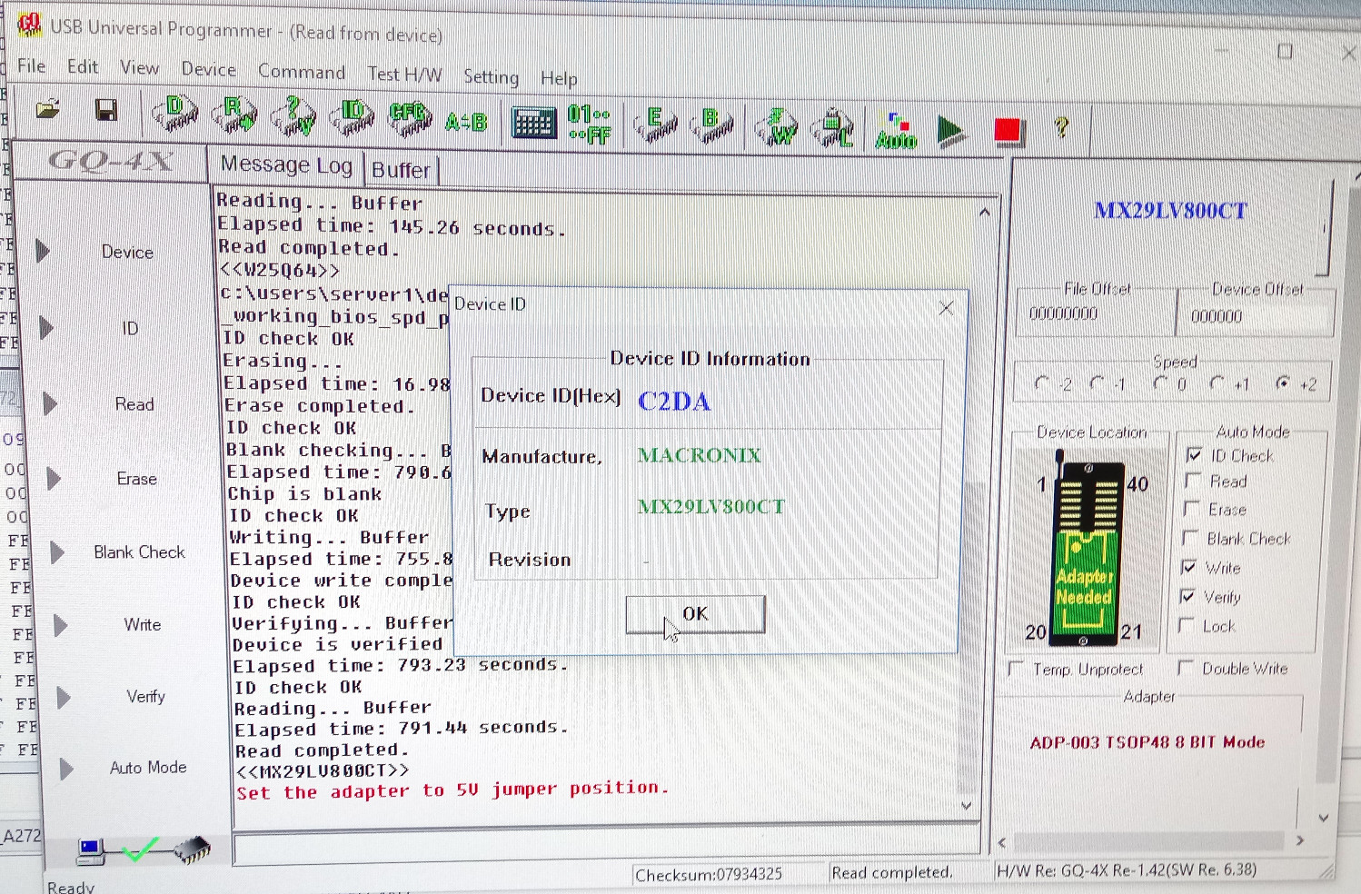The width and height of the screenshot is (1361, 894).
Task: Click the Erase (E) chip icon
Action: tap(654, 124)
